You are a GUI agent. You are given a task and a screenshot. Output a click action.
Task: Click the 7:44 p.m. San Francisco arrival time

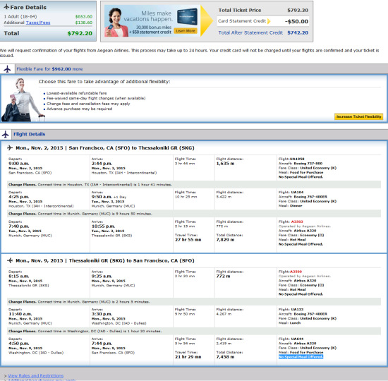(x=102, y=344)
